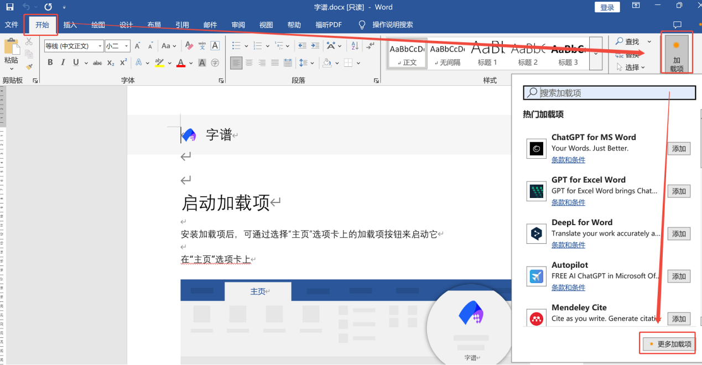Click the Save icon in title bar
Viewport: 702px width, 365px height.
9,7
